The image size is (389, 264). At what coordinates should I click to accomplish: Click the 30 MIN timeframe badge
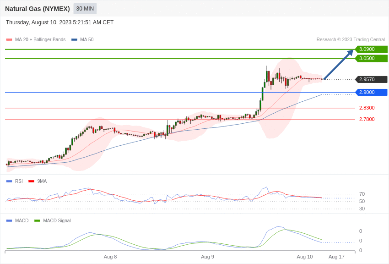click(85, 9)
